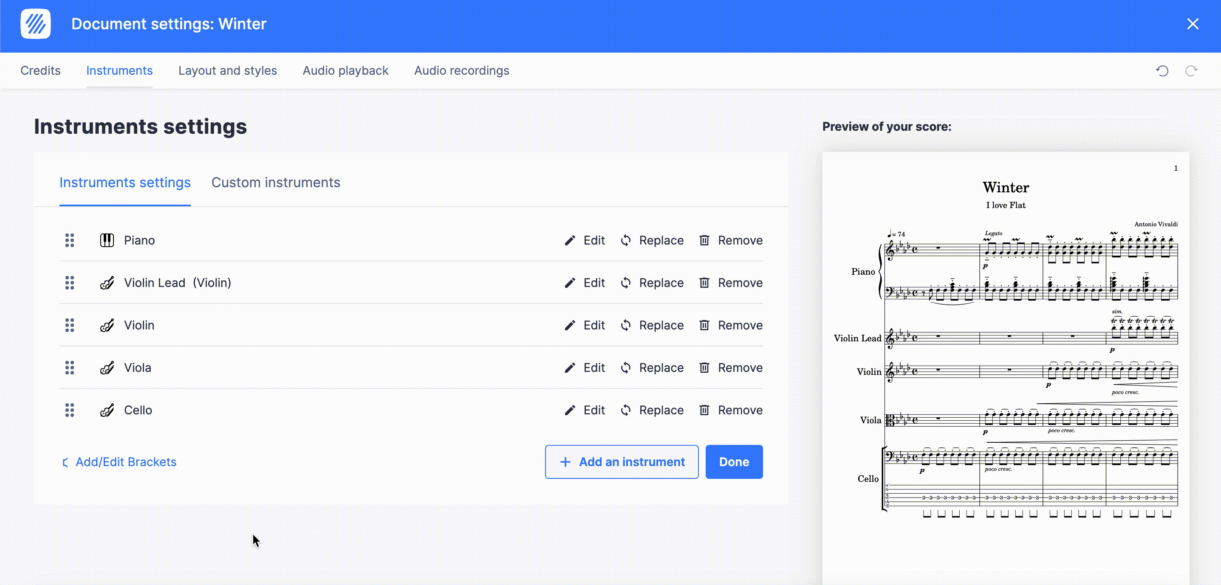Switch to Layout and styles tab
1221x585 pixels.
228,70
